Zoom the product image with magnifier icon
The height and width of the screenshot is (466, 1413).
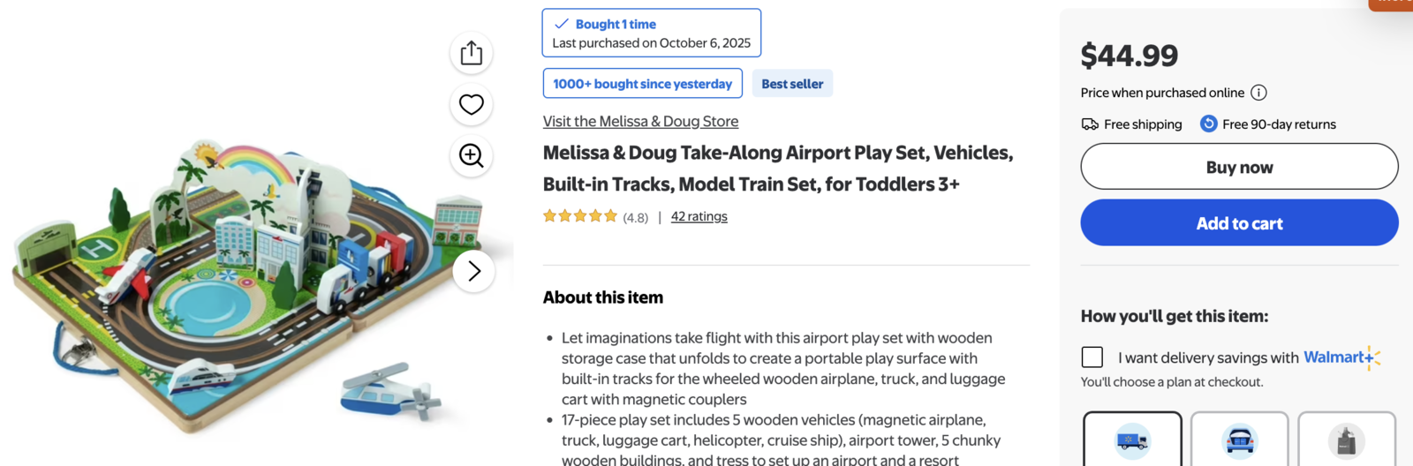pyautogui.click(x=472, y=156)
